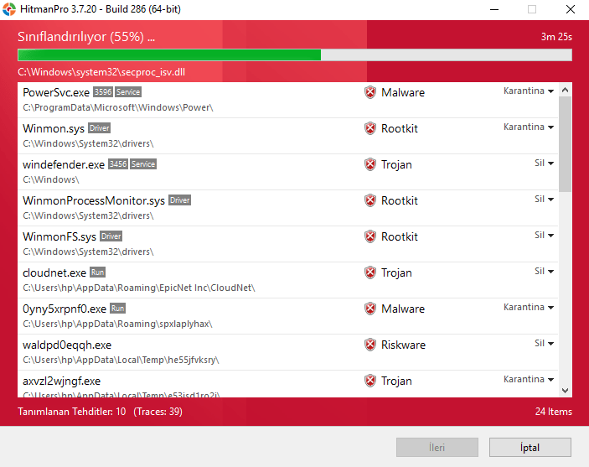This screenshot has width=589, height=467.
Task: Click the (Traces: 39) counter
Action: (x=158, y=412)
